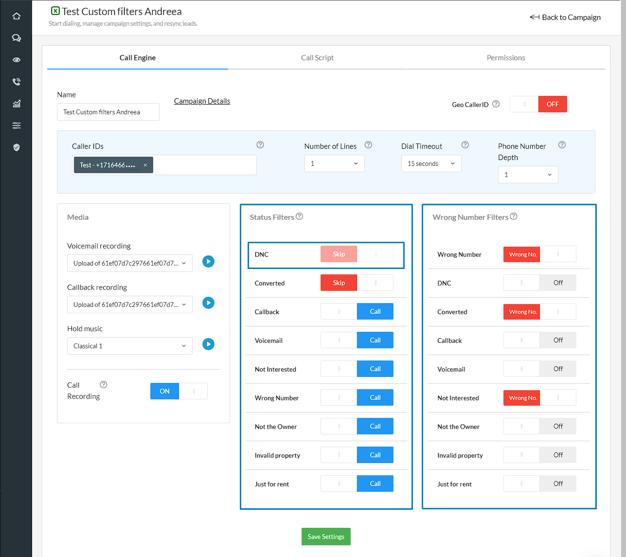626x557 pixels.
Task: Toggle Geo CallerID switch
Action: coord(538,104)
